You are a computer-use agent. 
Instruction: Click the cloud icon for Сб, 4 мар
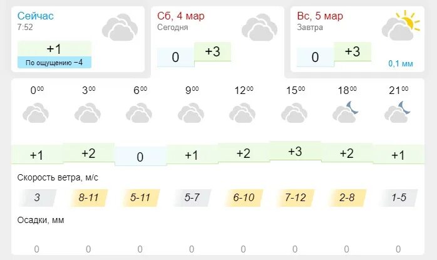(x=259, y=28)
